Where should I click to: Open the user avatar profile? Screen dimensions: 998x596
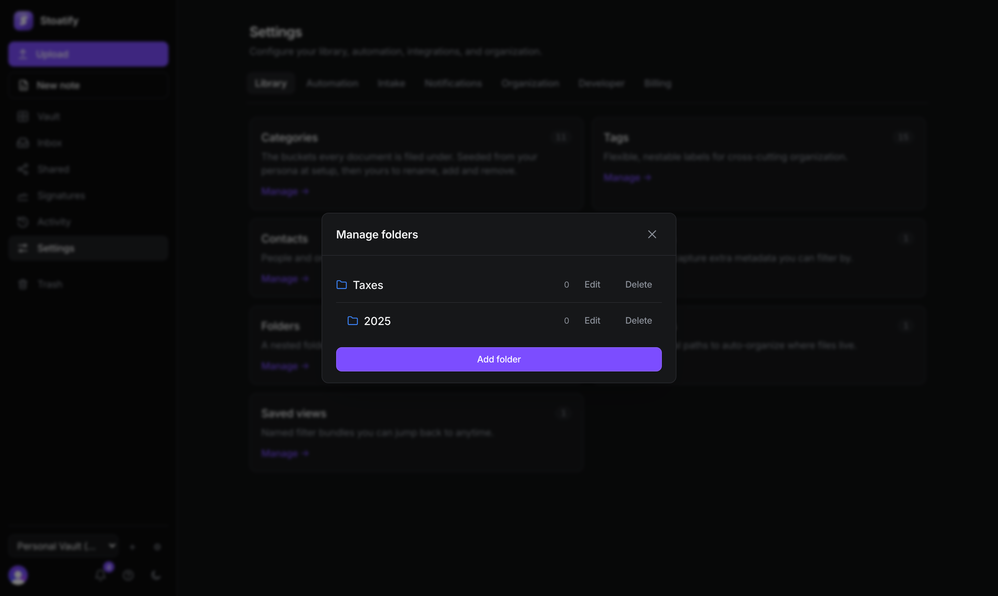pyautogui.click(x=18, y=575)
